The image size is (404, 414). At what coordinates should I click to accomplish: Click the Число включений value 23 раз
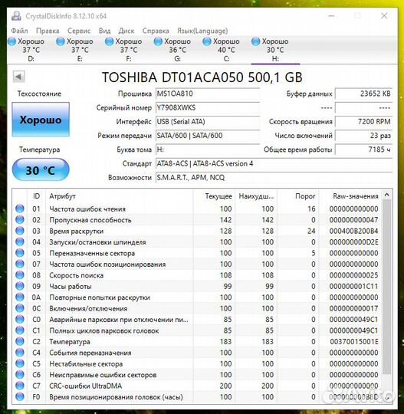click(x=363, y=136)
